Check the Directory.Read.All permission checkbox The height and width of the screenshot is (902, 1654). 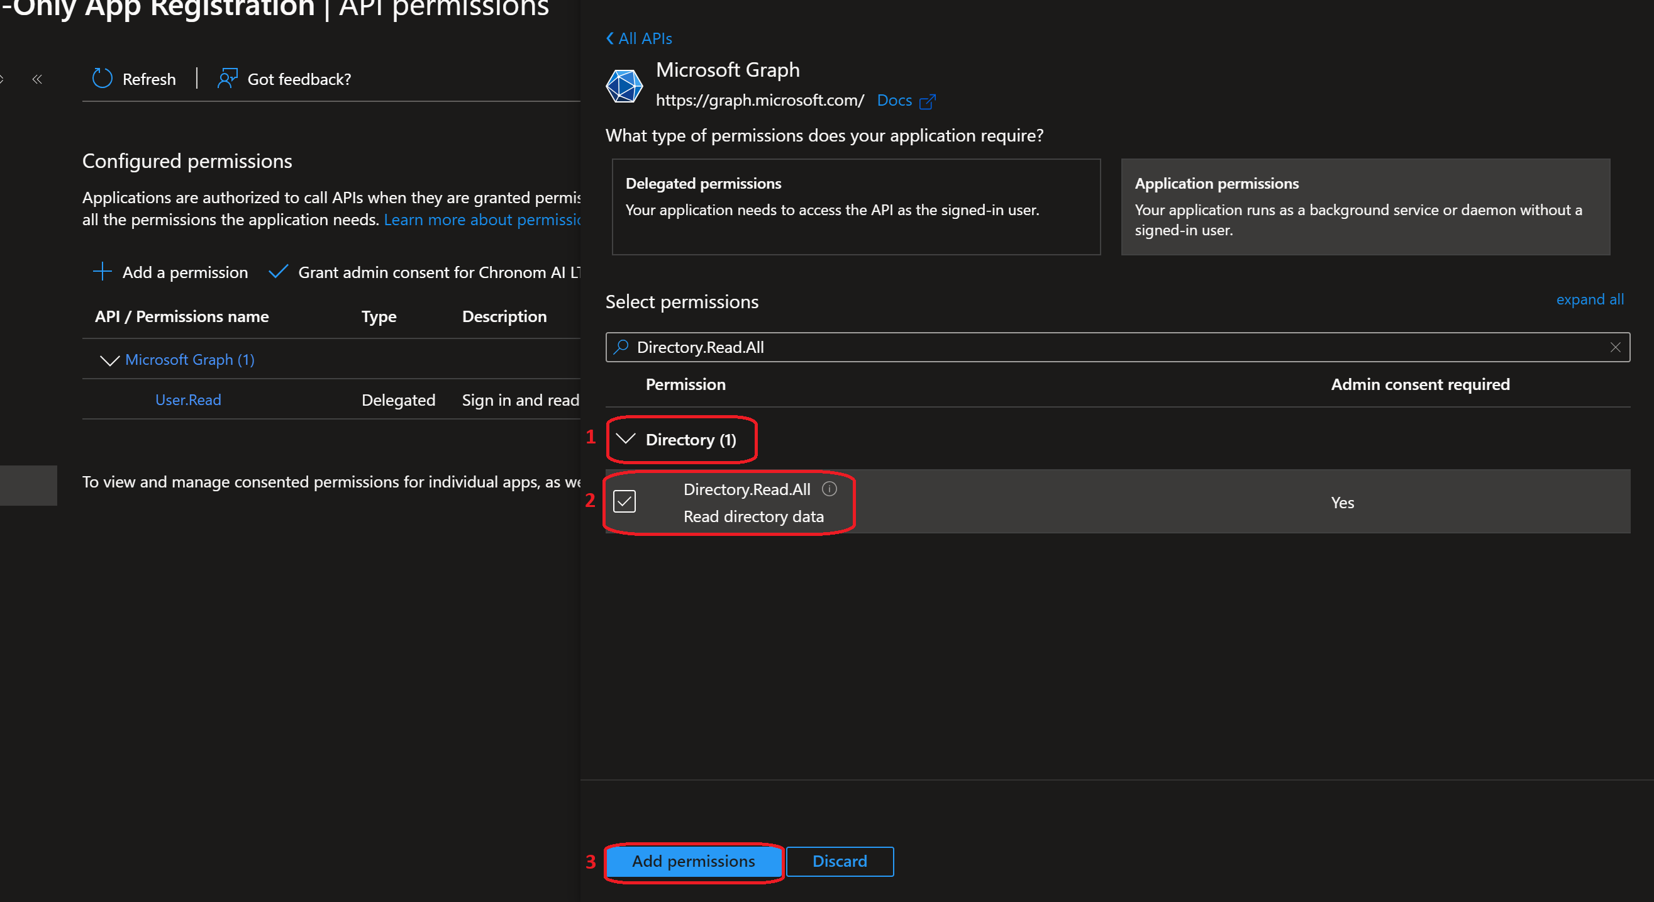tap(624, 501)
